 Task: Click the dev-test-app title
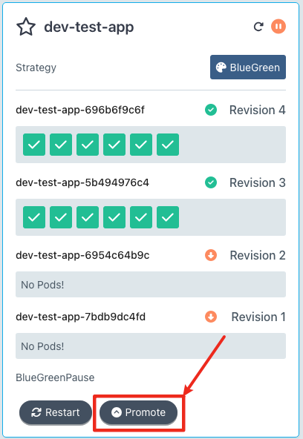pos(89,27)
